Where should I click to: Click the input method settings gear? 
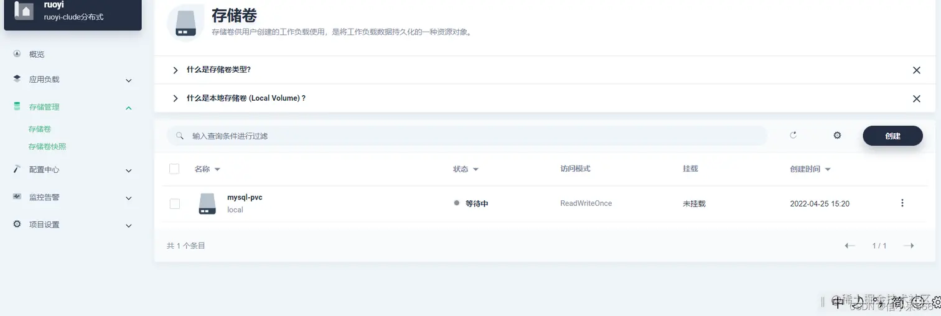(936, 302)
